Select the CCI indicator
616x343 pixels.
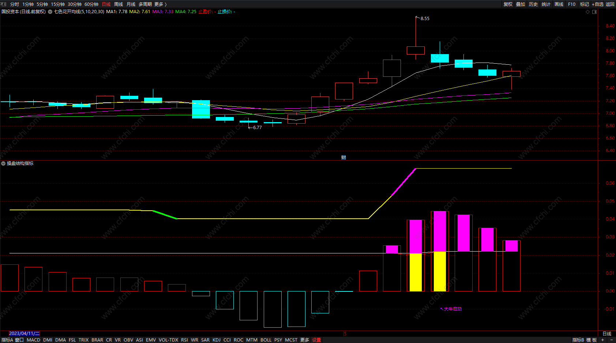click(227, 340)
